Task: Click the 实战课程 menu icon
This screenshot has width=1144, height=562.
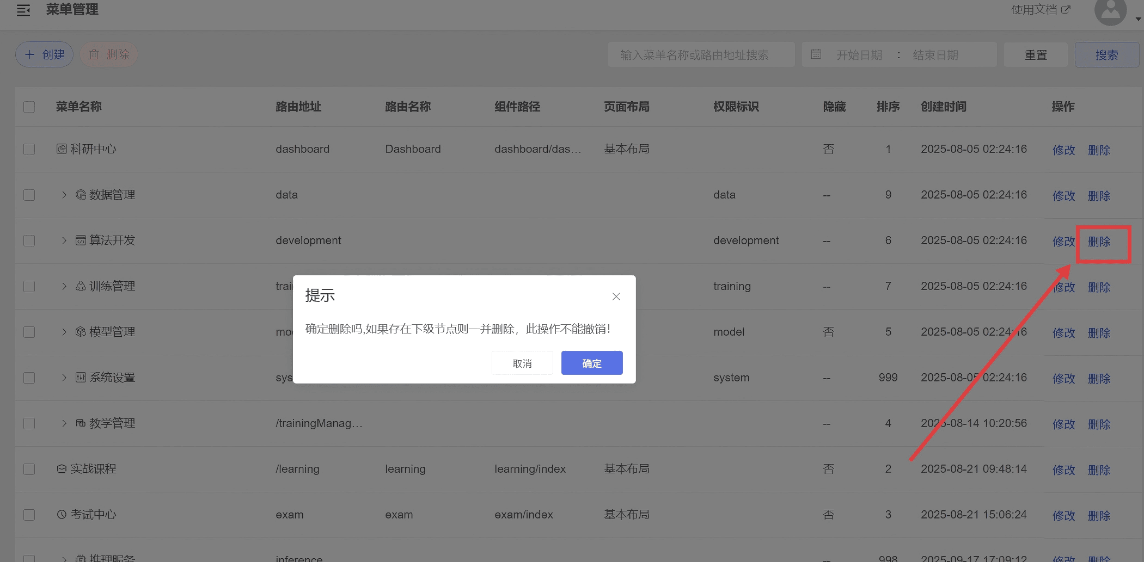Action: click(62, 469)
